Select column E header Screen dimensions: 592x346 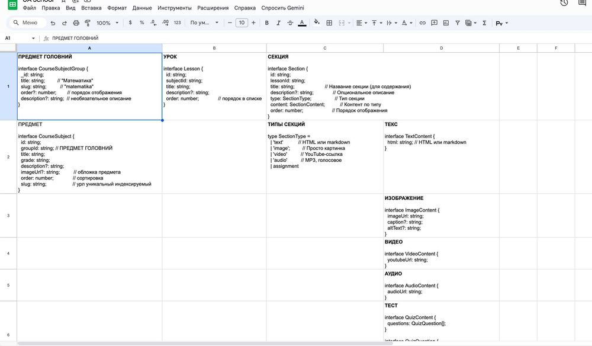point(518,48)
